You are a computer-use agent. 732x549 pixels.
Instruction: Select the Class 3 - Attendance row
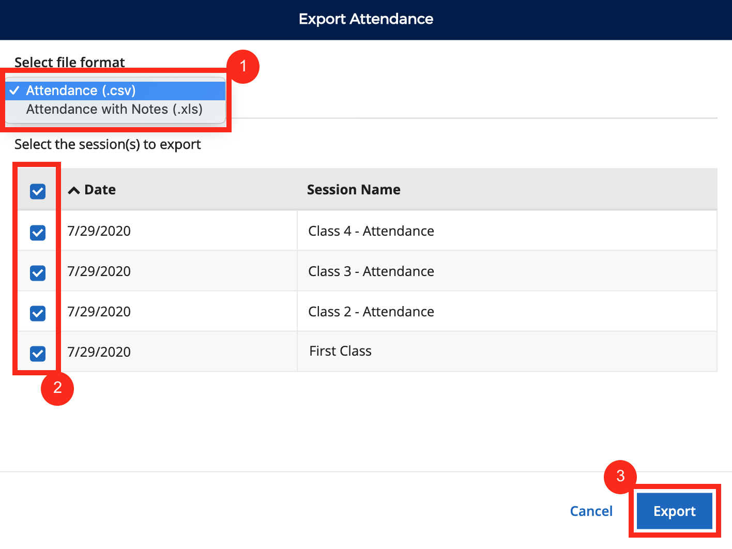point(371,271)
